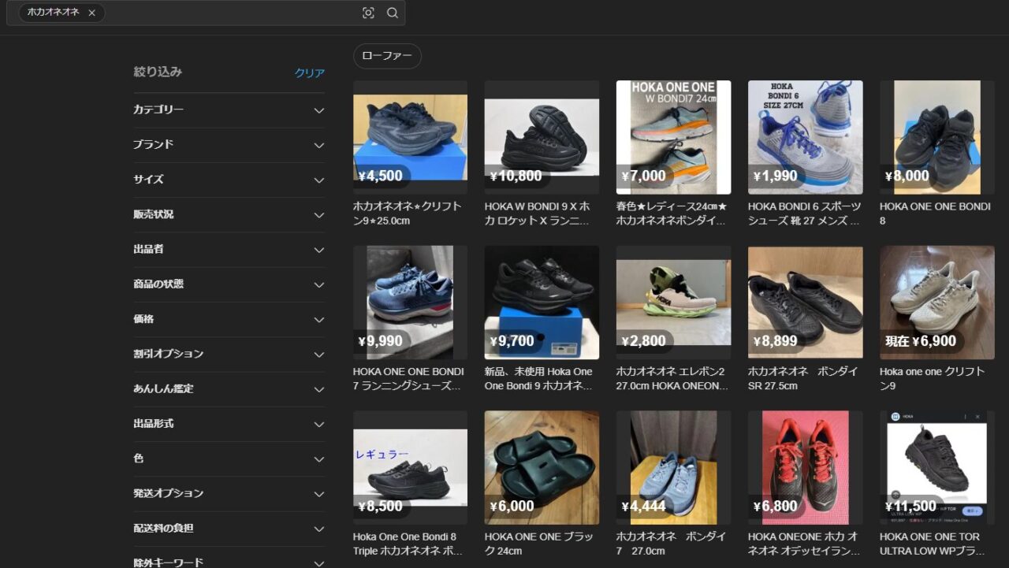Image resolution: width=1009 pixels, height=568 pixels.
Task: Expand the 発送オプション filter
Action: click(x=229, y=493)
